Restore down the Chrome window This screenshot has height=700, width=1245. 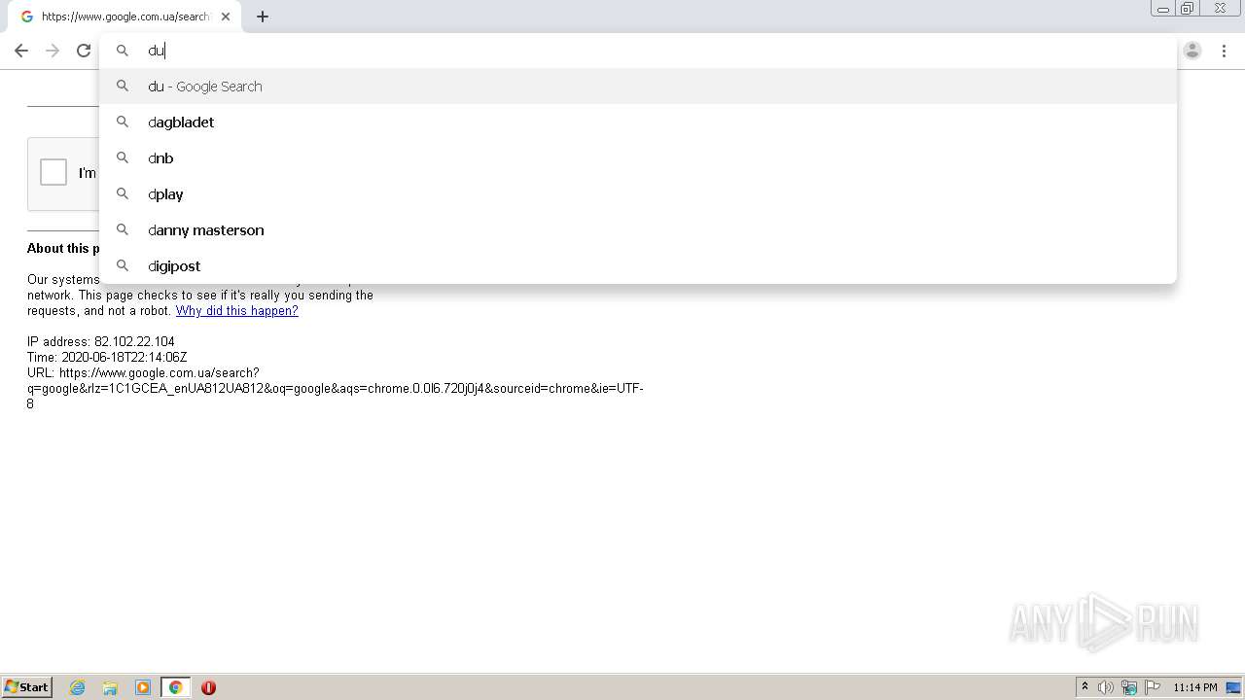(x=1188, y=9)
